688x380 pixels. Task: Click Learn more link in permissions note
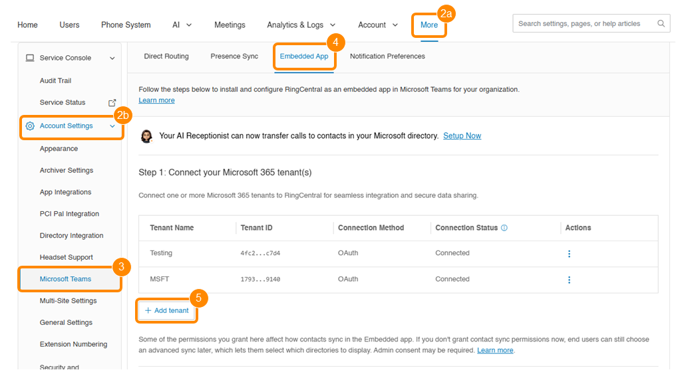(x=495, y=350)
